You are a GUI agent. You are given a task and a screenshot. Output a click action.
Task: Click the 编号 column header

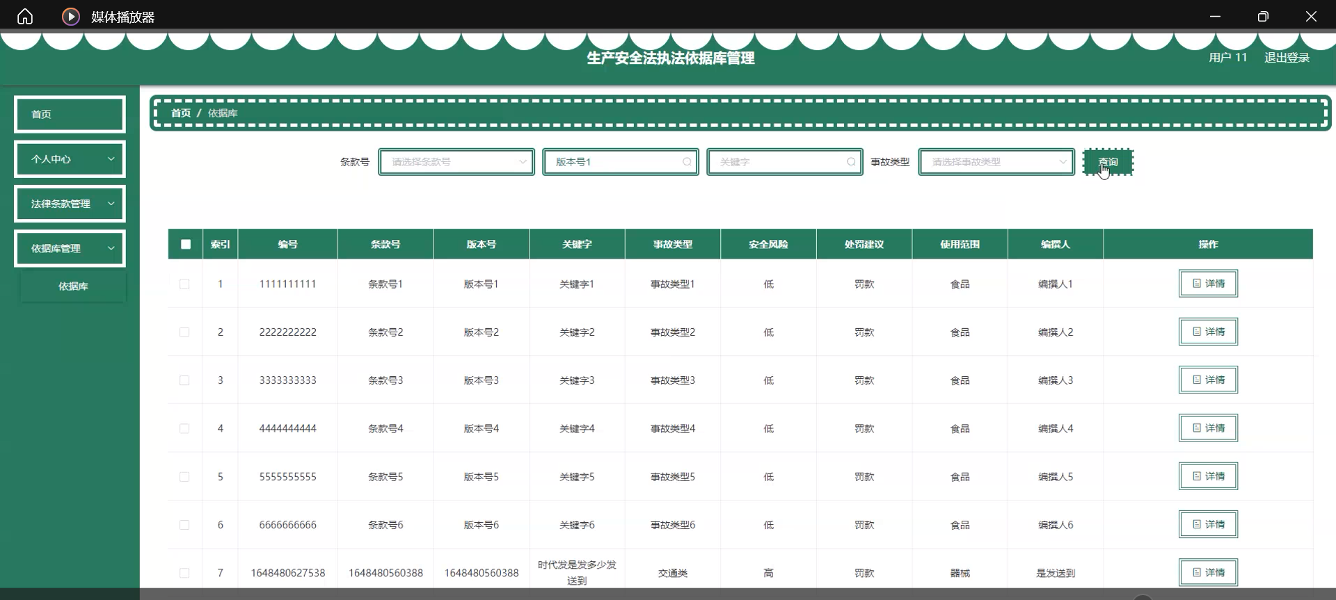coord(288,244)
